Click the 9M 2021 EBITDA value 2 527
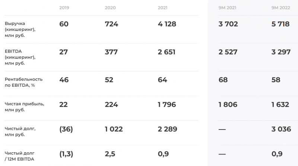This screenshot has width=298, height=166. (x=228, y=52)
